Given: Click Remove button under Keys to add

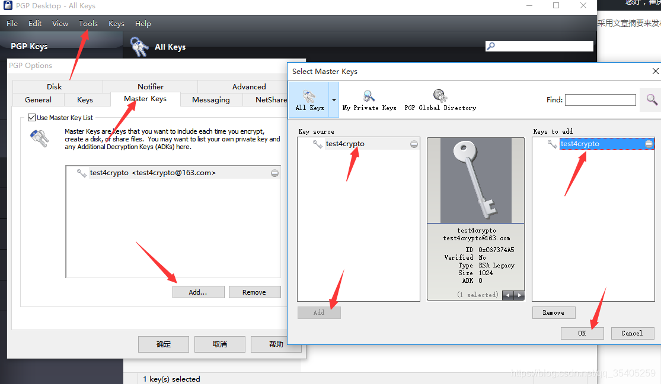Looking at the screenshot, I should [x=554, y=312].
